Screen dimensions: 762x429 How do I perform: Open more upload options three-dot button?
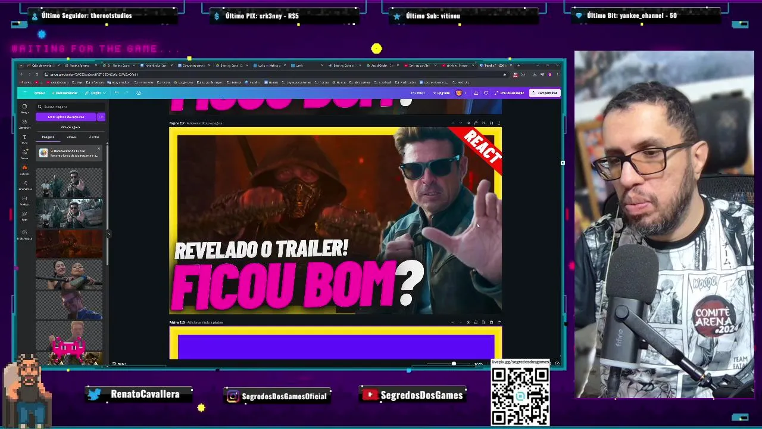pos(101,117)
